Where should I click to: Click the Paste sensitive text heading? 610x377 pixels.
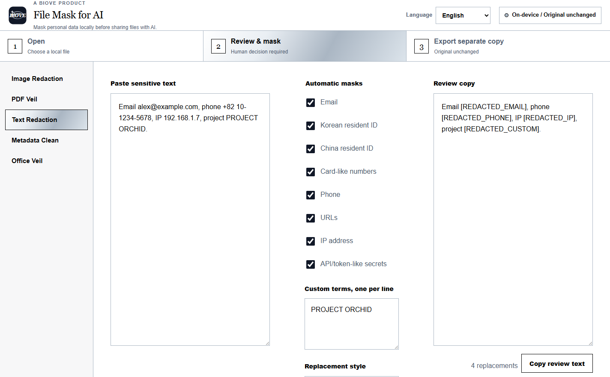click(143, 83)
